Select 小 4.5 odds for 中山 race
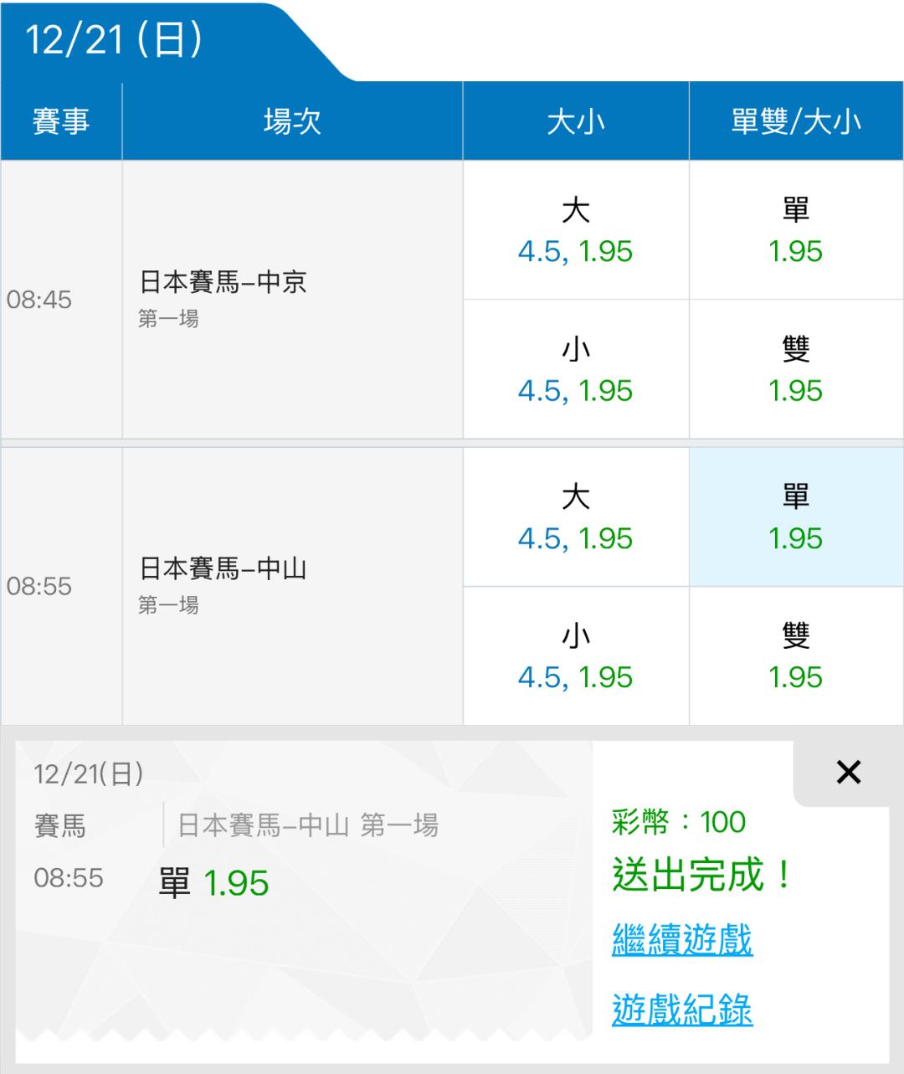This screenshot has width=904, height=1074. (x=576, y=656)
